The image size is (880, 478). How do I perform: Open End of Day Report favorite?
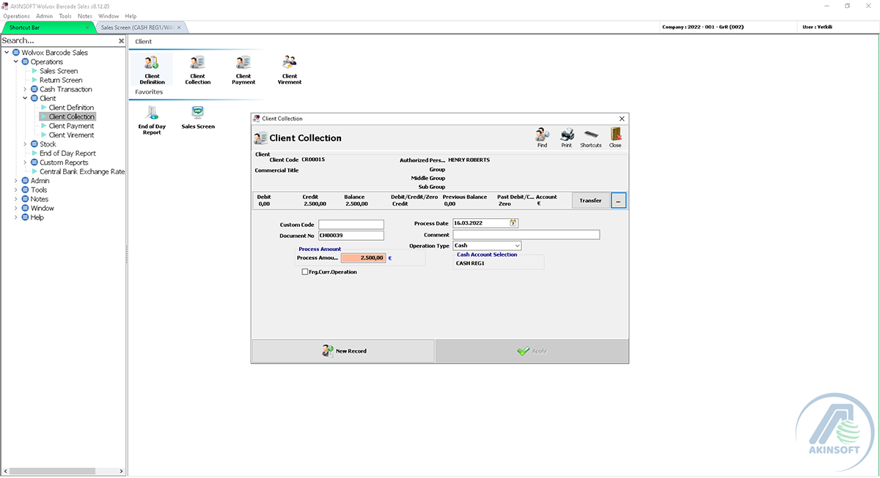tap(152, 120)
